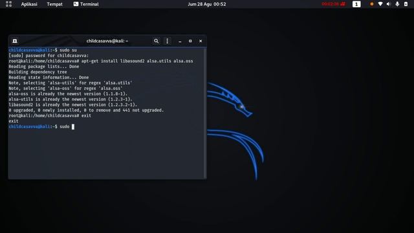Click the search icon in terminal titlebar
The height and width of the screenshot is (233, 414).
(x=157, y=41)
